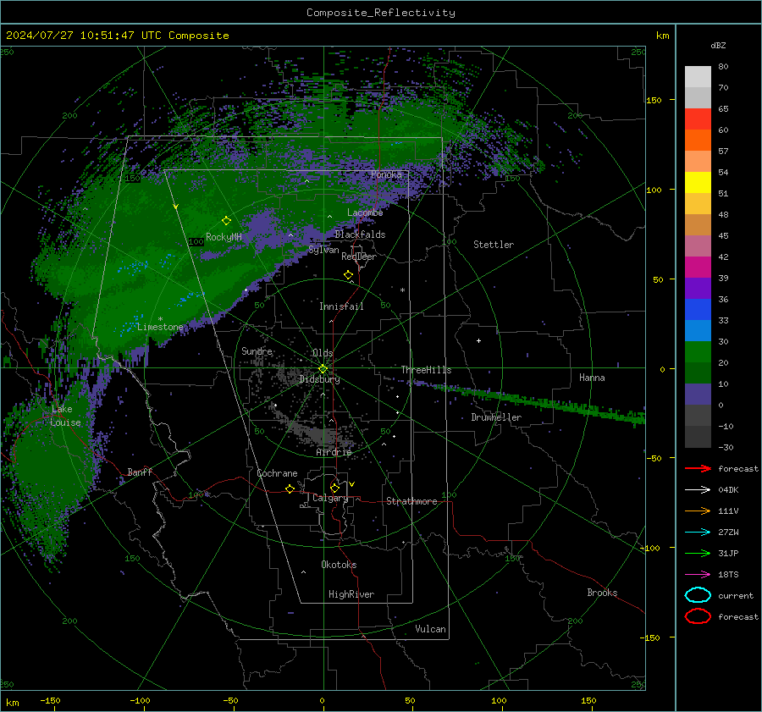Click the Airdrie town label
The height and width of the screenshot is (712, 762).
tap(334, 452)
